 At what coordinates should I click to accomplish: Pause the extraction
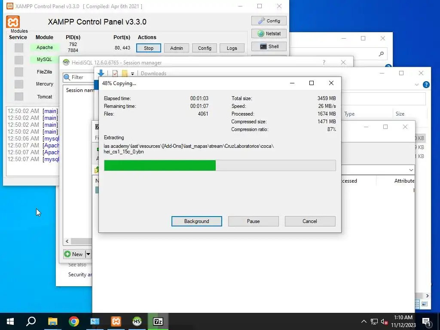(x=253, y=221)
